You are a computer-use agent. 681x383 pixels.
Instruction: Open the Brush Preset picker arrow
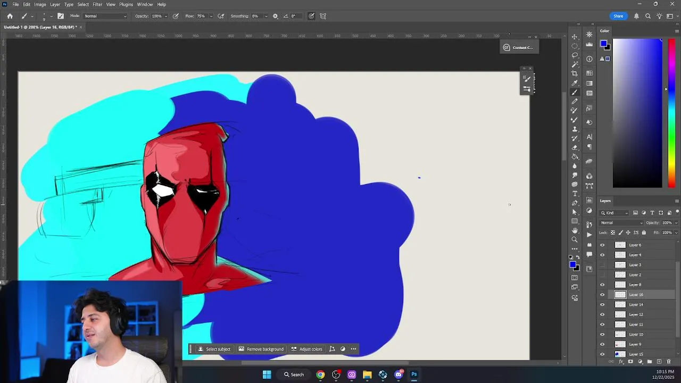click(x=51, y=16)
